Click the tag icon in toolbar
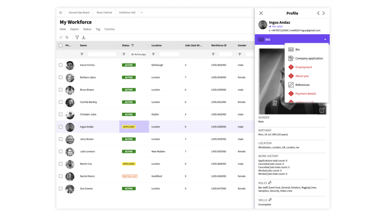The width and height of the screenshot is (386, 217). [67, 37]
